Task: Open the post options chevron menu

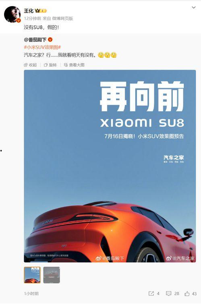Action: pos(194,8)
